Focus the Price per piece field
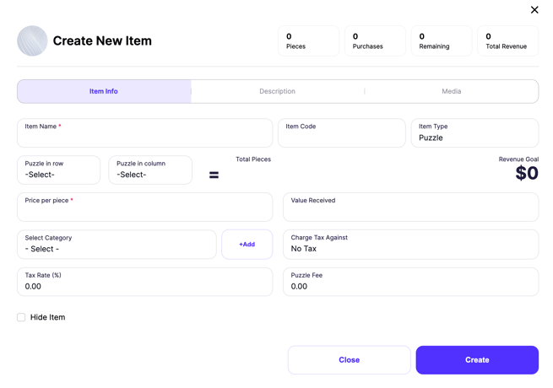 click(x=145, y=207)
